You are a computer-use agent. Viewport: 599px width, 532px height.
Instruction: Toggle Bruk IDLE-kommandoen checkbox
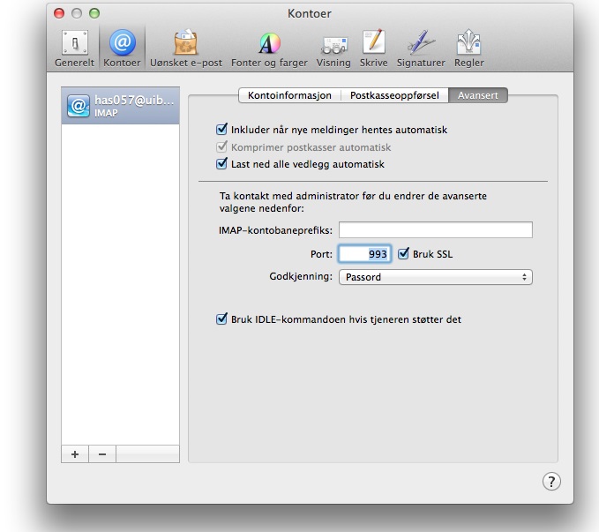tap(222, 319)
